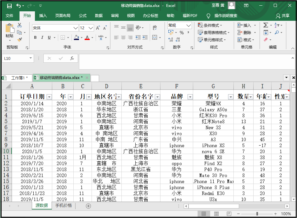Click the Fill down arrow icon

(266, 32)
